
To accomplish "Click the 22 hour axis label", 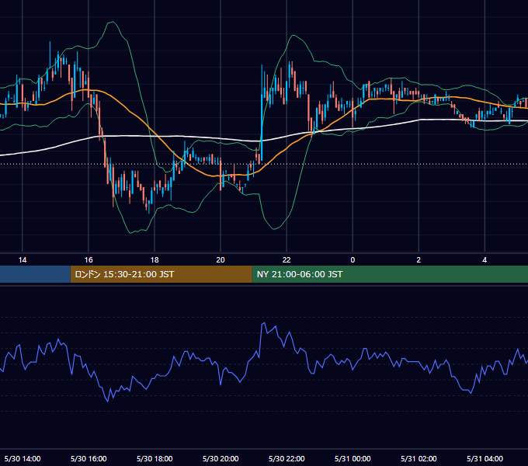I will [x=287, y=260].
